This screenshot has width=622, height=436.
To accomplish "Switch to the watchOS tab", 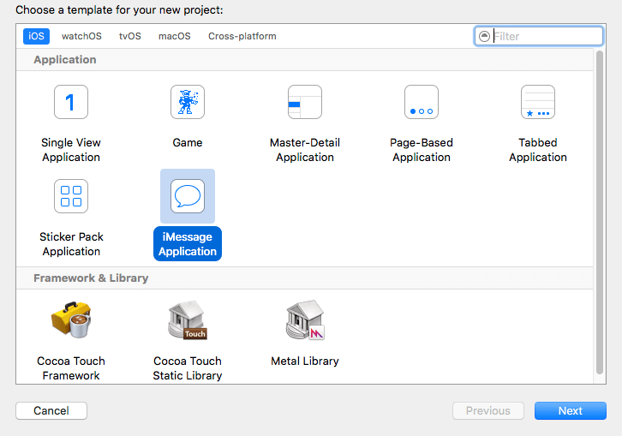I will click(x=81, y=36).
